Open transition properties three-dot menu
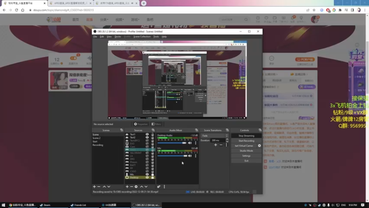369x208 pixels. 226,145
